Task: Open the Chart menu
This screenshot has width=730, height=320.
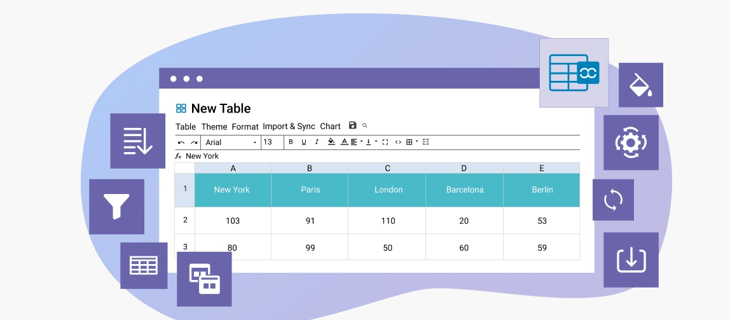Action: tap(330, 126)
